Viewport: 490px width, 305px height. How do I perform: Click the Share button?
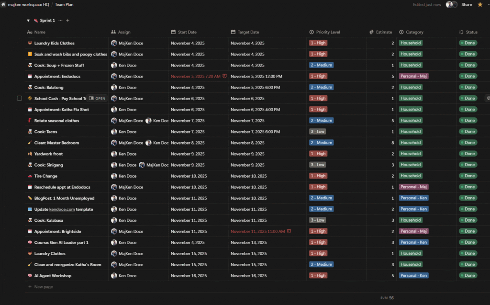pos(467,4)
